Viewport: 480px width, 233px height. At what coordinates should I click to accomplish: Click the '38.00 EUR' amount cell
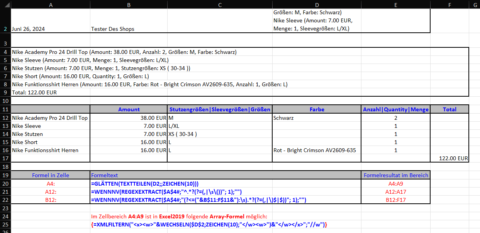tap(129, 118)
